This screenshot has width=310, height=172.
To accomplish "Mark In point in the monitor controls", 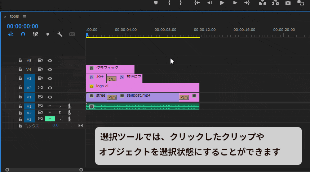I will [x=169, y=3].
